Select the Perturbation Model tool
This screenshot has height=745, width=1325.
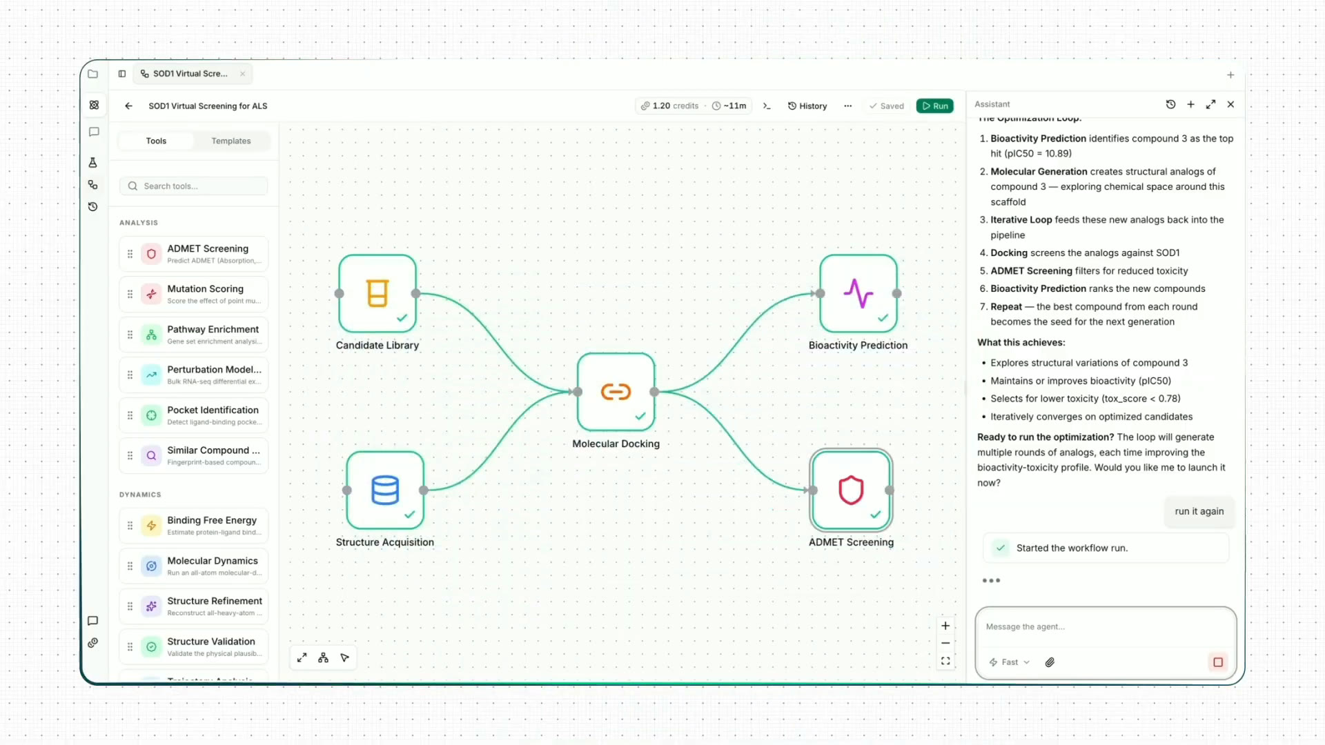(194, 375)
